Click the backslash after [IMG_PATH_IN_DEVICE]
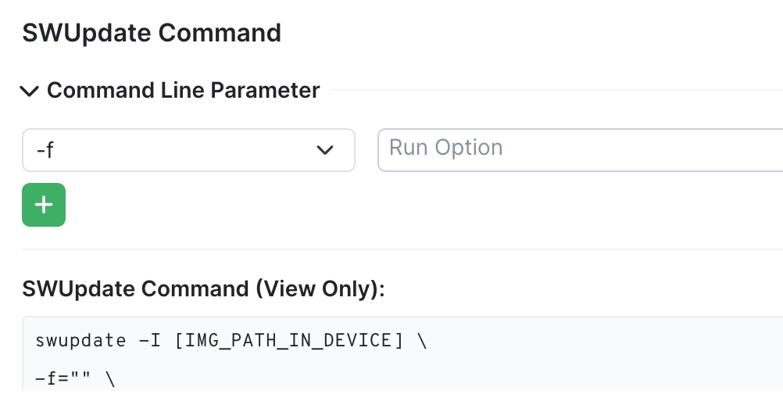Viewport: 783px width, 405px height. tap(423, 341)
